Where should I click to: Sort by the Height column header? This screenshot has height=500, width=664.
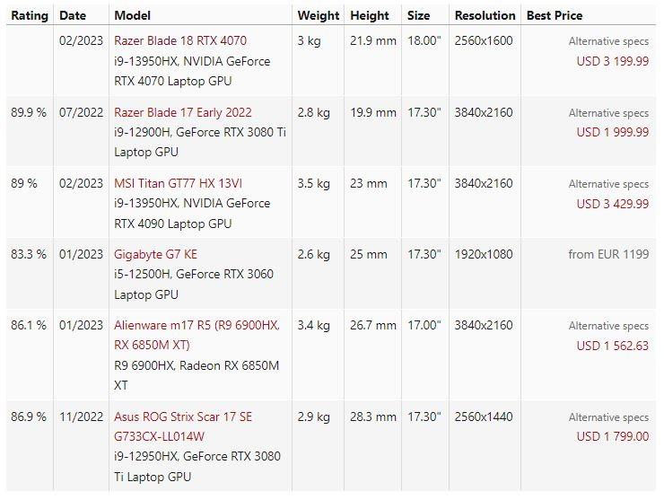(x=370, y=15)
